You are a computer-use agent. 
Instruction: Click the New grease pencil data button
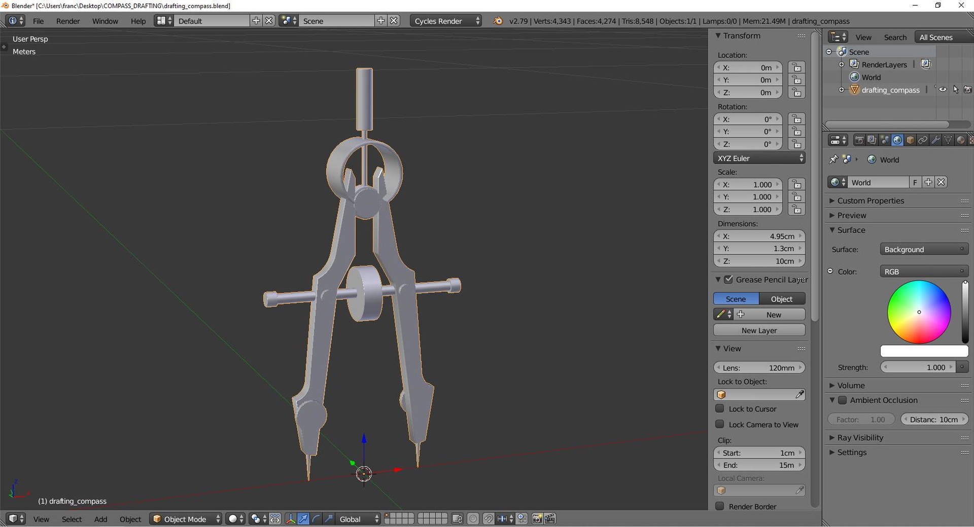[773, 314]
